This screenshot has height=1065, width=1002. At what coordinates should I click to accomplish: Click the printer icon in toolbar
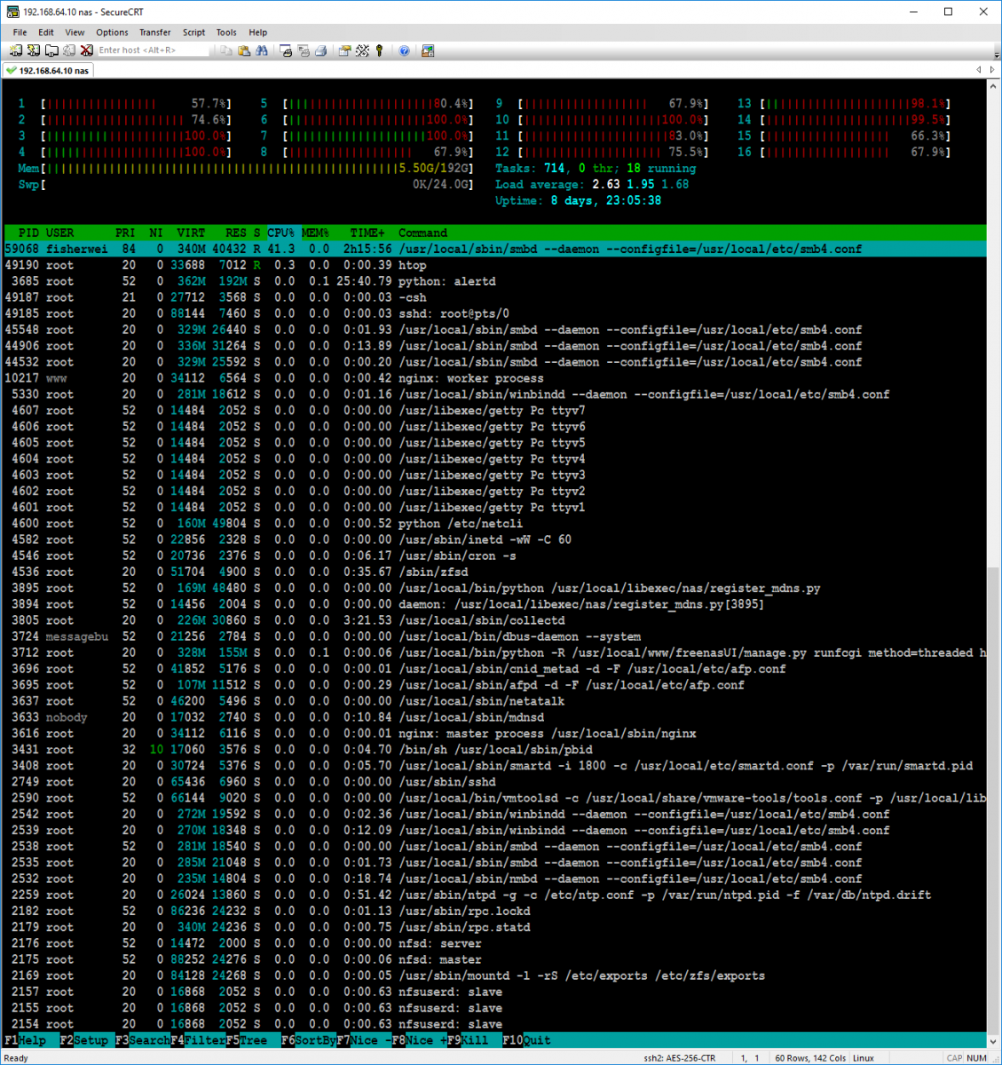[320, 51]
